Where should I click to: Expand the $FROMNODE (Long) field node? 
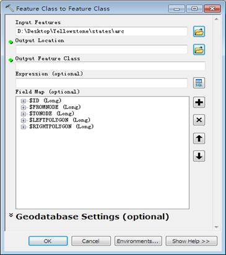[x=24, y=107]
